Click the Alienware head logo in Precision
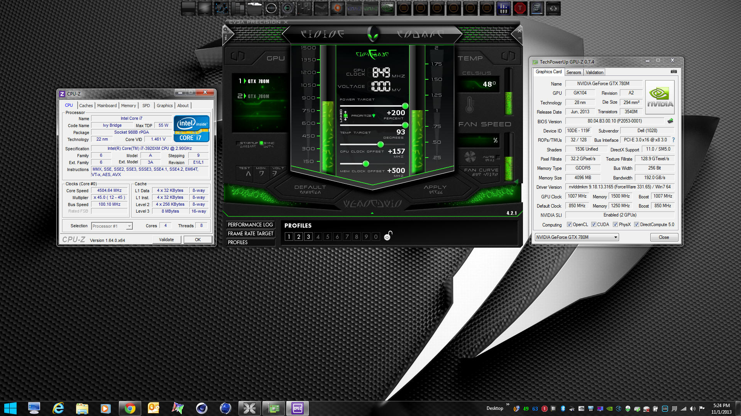Screen dimensions: 741x416 [372, 34]
